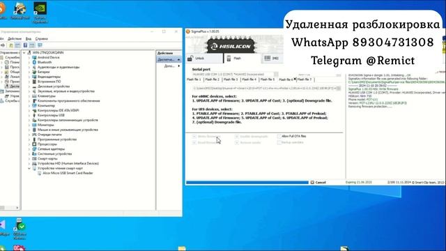Click the blue flashing progress bar
The height and width of the screenshot is (251, 446).
click(x=247, y=183)
